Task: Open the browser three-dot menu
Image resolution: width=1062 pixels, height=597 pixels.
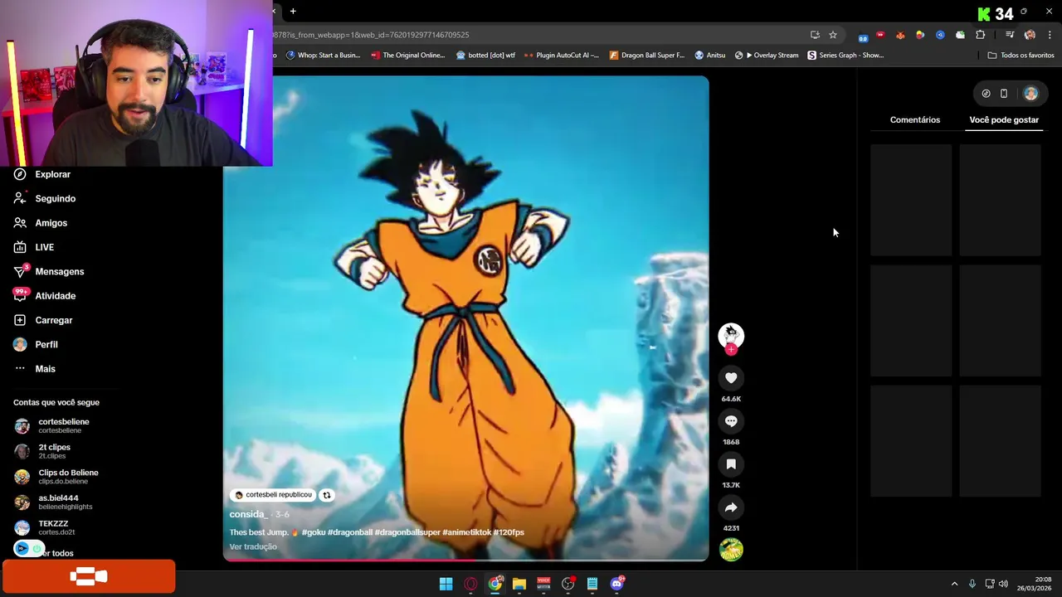Action: click(x=1050, y=35)
